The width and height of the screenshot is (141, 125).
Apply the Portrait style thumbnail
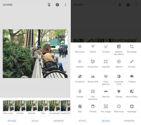20,107
